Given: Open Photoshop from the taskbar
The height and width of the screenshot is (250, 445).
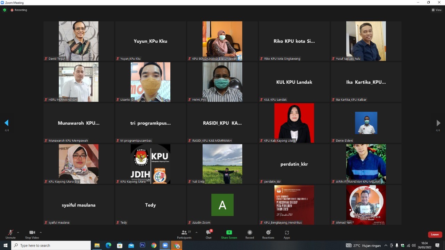Looking at the screenshot, I should click(142, 245).
